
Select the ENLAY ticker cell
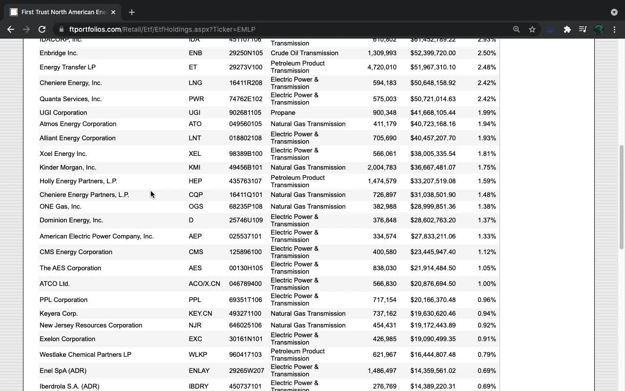199,370
